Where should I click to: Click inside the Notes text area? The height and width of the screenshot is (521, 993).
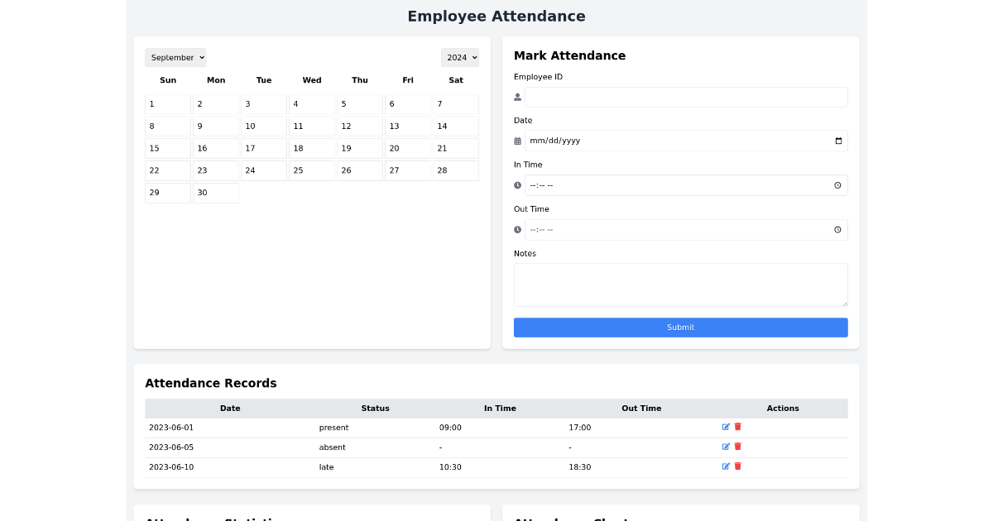(680, 284)
